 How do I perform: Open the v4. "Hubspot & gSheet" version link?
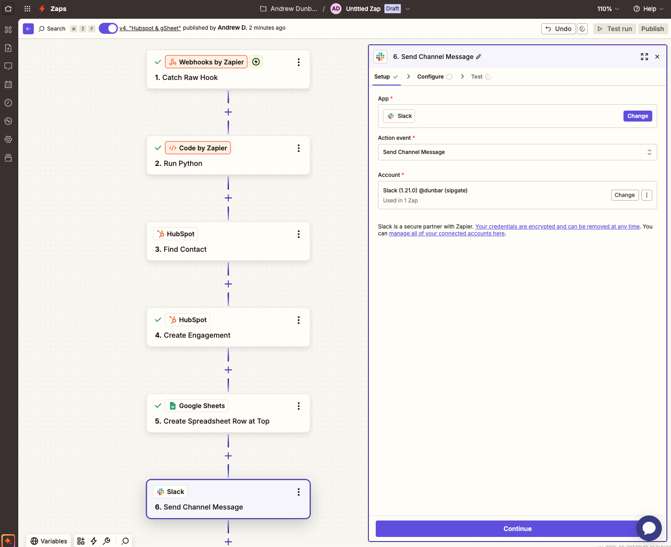point(150,28)
